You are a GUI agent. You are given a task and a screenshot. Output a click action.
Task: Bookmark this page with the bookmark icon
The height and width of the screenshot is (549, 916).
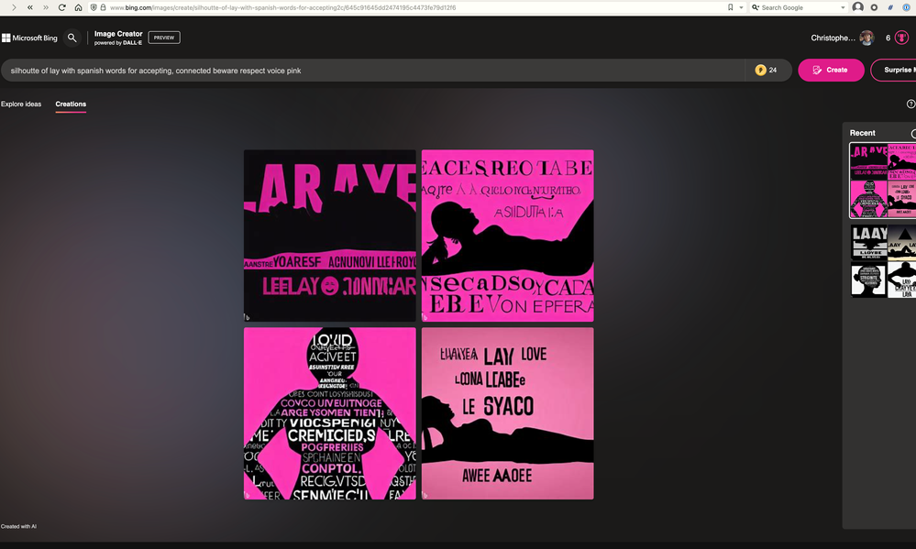[x=730, y=7]
